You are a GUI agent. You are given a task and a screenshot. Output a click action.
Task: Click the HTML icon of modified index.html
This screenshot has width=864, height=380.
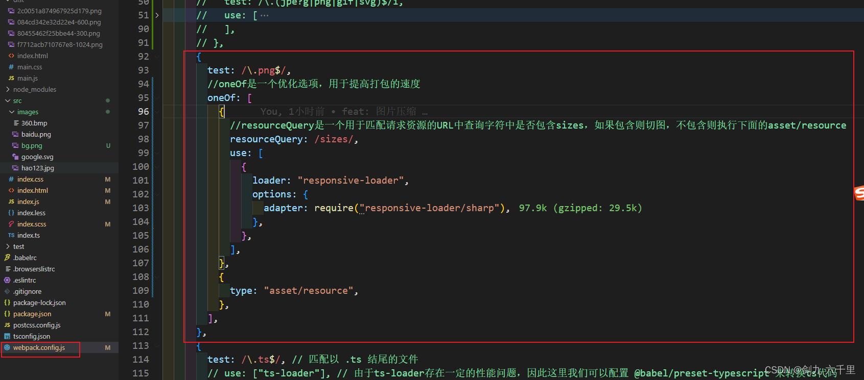point(11,190)
